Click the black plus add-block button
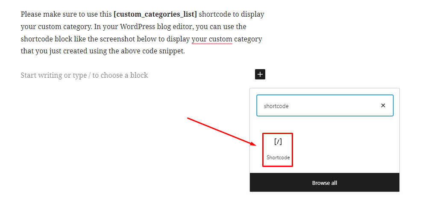This screenshot has width=425, height=219. pos(260,74)
